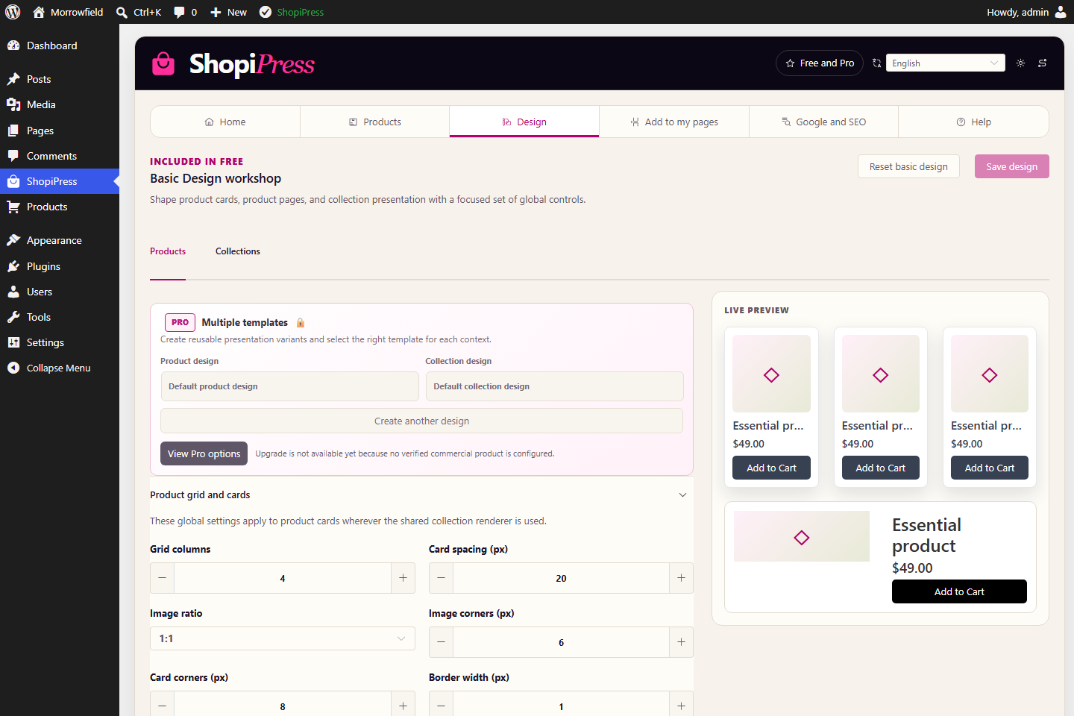Increase Image corners value
The height and width of the screenshot is (716, 1074).
click(x=681, y=642)
